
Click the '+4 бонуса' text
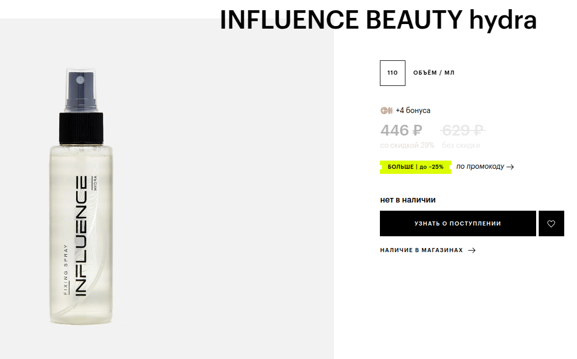413,110
